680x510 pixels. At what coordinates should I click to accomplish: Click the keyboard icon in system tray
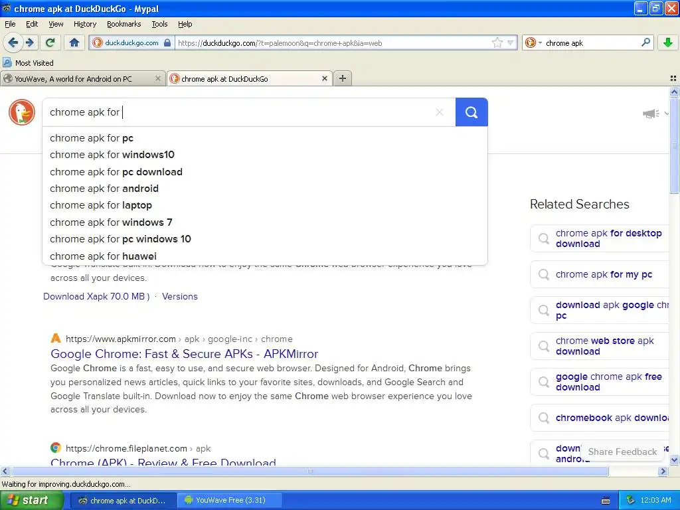coord(606,501)
